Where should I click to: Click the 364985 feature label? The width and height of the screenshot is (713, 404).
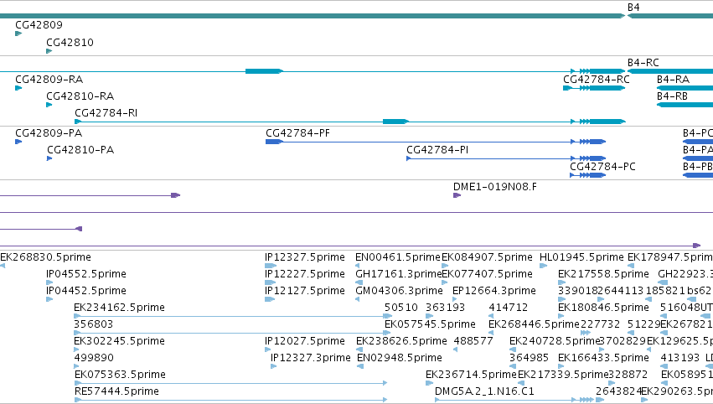(x=529, y=359)
